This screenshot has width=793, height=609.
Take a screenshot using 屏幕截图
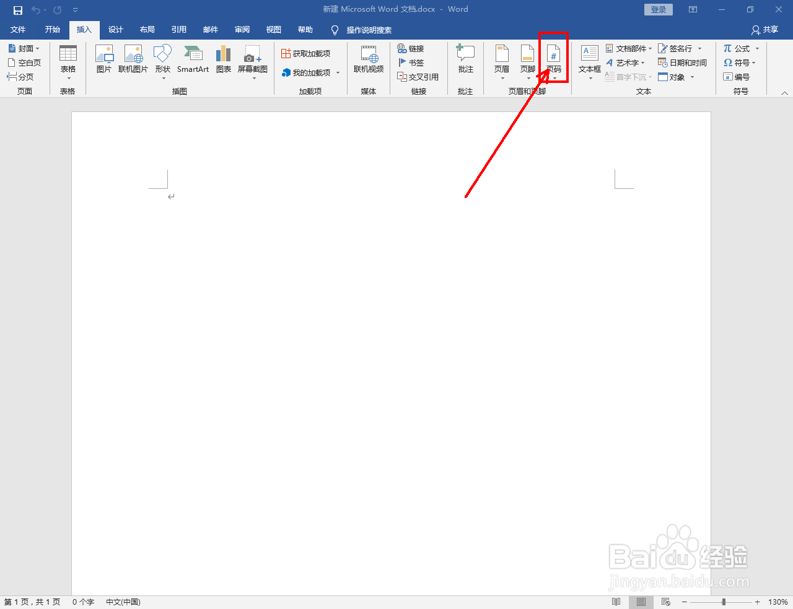pyautogui.click(x=252, y=60)
